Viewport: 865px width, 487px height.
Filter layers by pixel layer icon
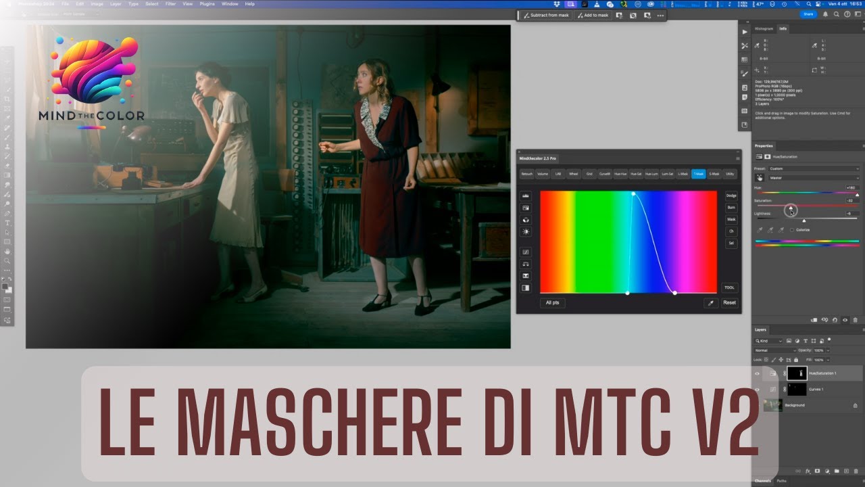790,341
